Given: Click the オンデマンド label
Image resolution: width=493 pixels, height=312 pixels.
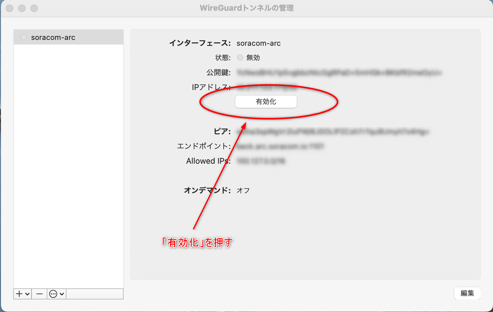Looking at the screenshot, I should click(207, 190).
